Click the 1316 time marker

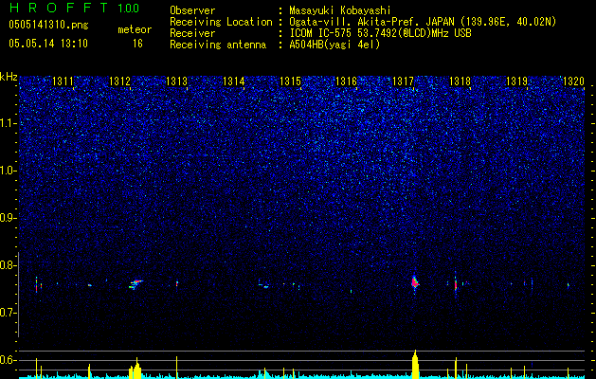click(x=346, y=81)
